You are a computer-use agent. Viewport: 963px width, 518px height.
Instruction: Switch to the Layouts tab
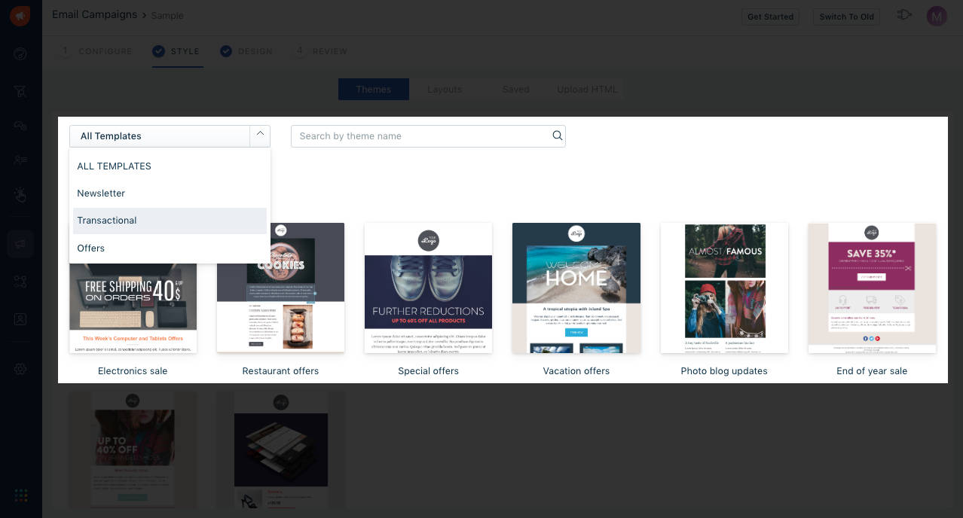point(444,90)
